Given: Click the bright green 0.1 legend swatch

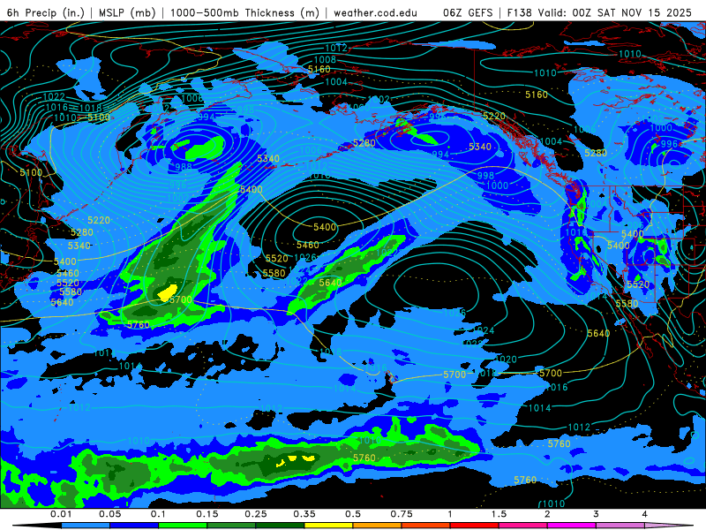Looking at the screenshot, I should click(x=183, y=526).
